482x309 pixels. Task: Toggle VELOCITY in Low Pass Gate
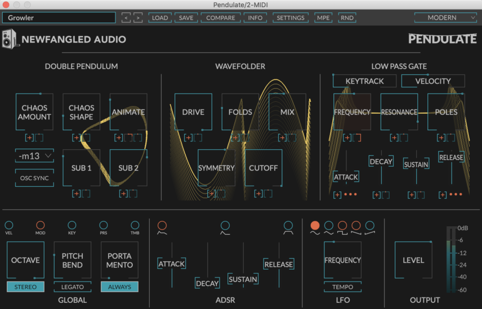433,81
